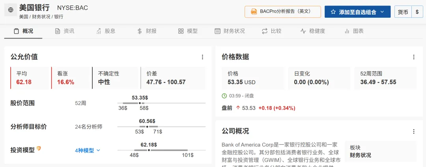Switch to the 资讯 tab
The image size is (426, 167).
65,31
